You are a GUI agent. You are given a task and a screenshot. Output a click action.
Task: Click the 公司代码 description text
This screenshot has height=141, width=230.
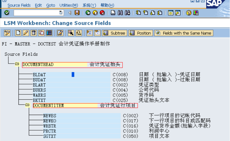(x=149, y=90)
